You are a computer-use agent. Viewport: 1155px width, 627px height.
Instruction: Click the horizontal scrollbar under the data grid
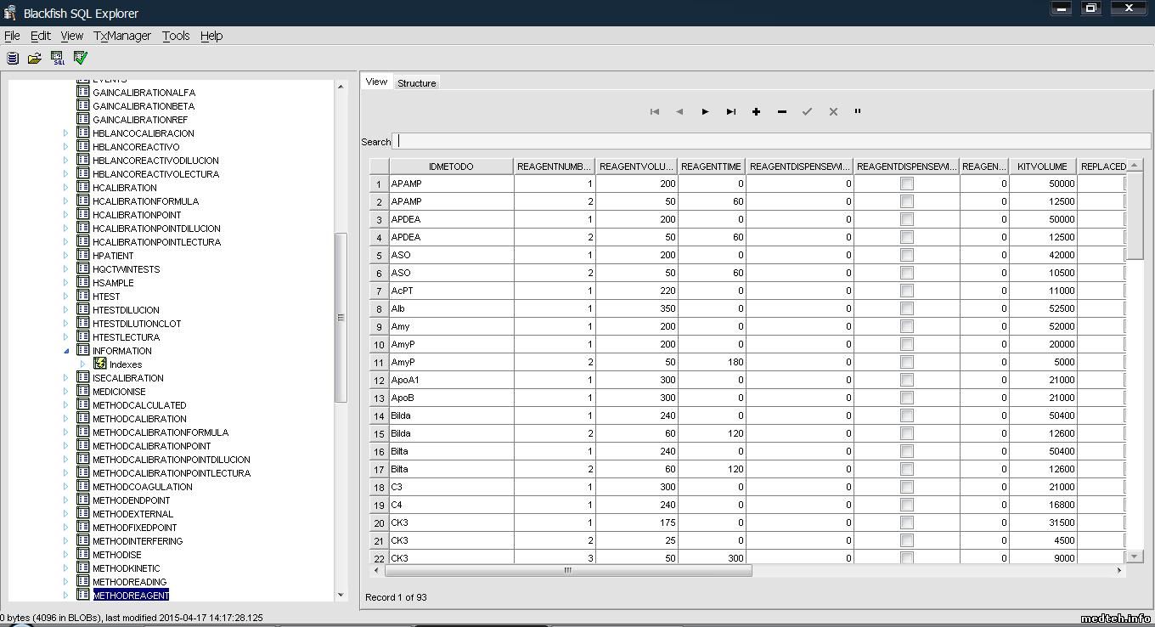[x=567, y=570]
